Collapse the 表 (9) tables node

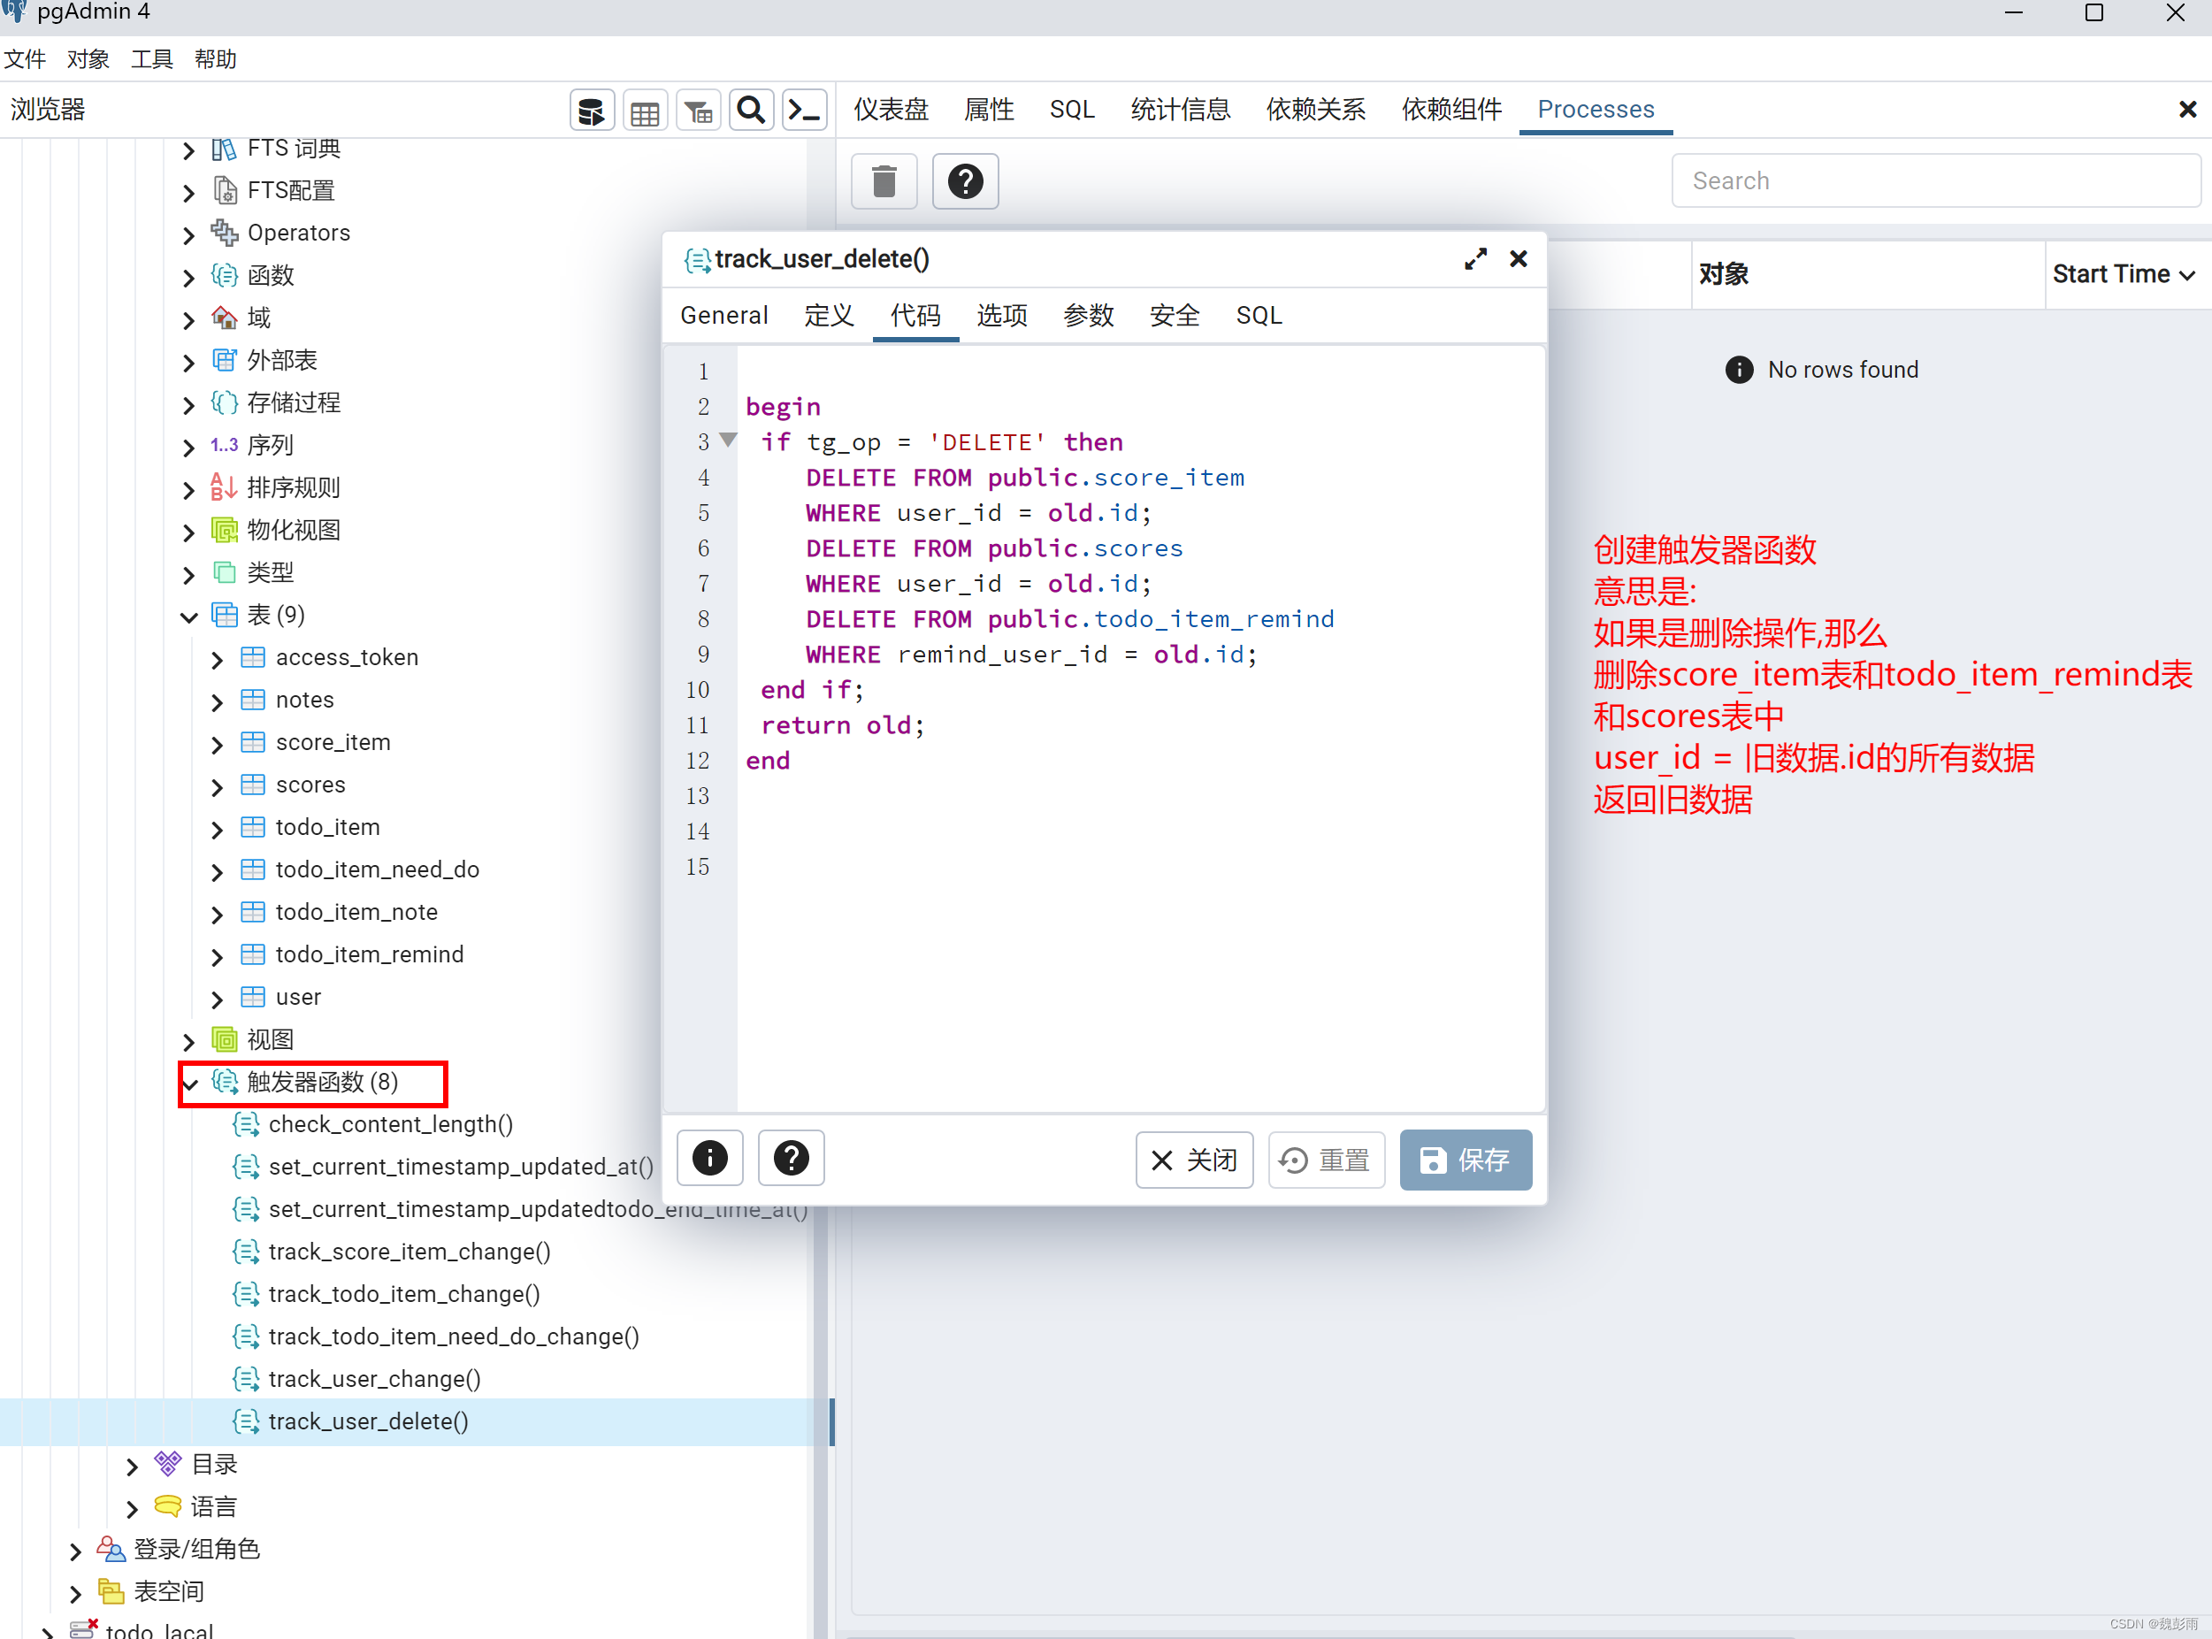(189, 617)
